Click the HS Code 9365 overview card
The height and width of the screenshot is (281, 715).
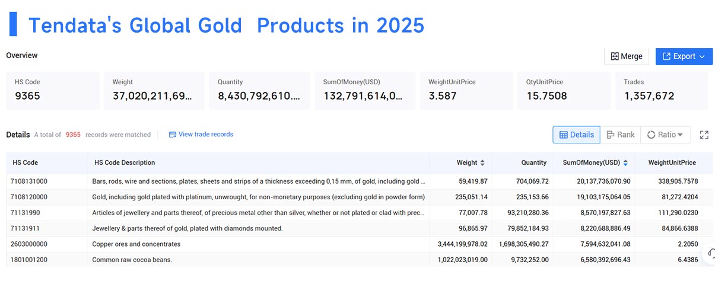click(x=53, y=91)
